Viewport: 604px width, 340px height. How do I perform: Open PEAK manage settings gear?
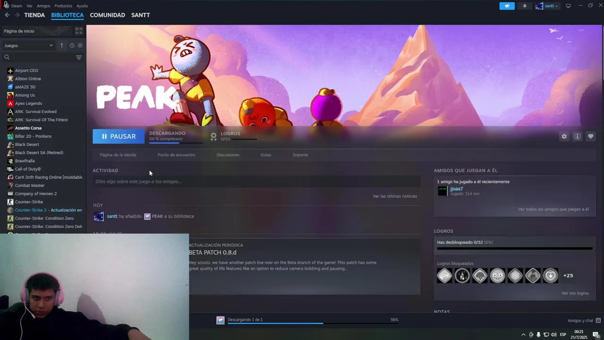564,136
